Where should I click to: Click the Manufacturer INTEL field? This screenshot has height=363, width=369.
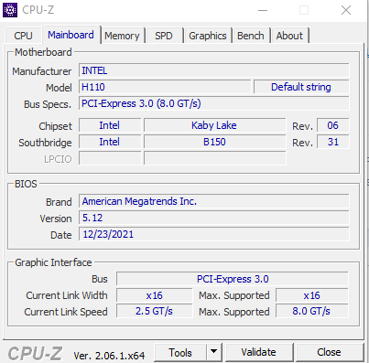pos(213,70)
